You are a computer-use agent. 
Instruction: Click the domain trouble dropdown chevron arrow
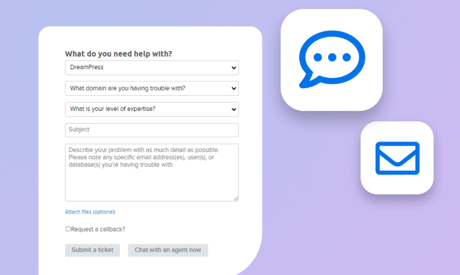point(233,88)
